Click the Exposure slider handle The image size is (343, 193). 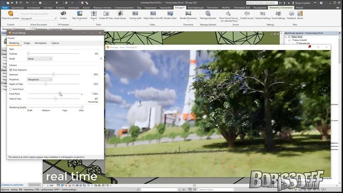(54, 75)
